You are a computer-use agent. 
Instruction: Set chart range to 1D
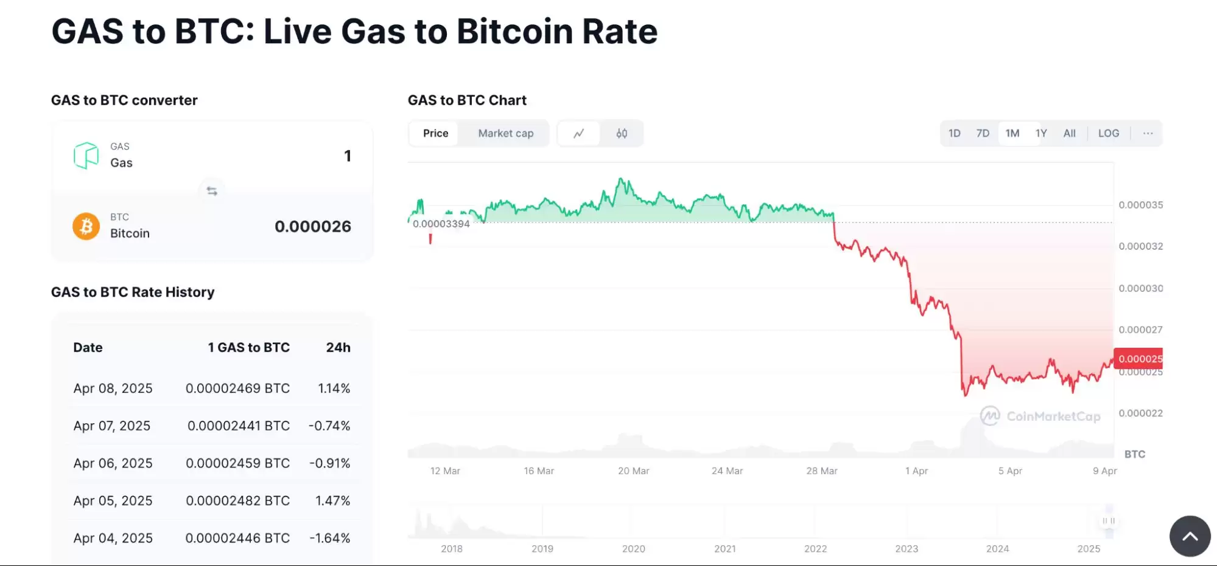click(x=954, y=133)
